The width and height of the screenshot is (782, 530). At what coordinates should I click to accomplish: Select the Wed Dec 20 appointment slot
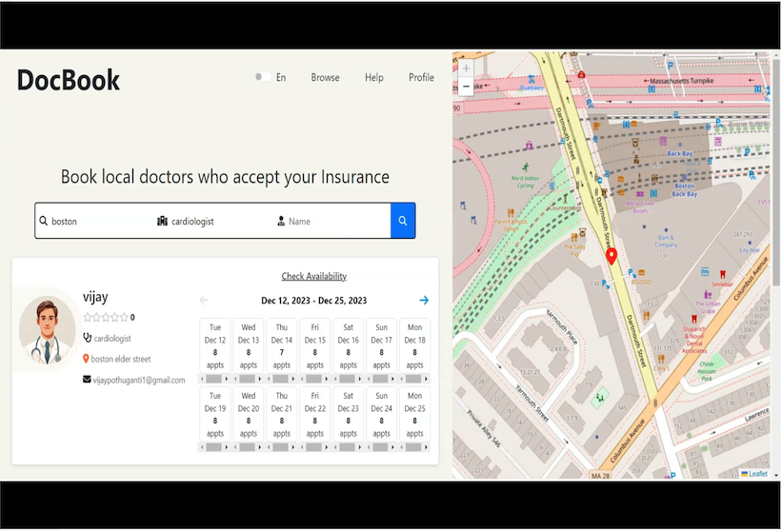tap(249, 414)
